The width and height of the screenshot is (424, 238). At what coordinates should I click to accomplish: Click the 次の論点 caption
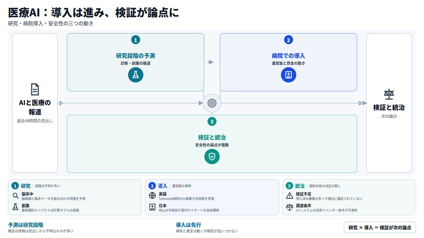coord(389,116)
